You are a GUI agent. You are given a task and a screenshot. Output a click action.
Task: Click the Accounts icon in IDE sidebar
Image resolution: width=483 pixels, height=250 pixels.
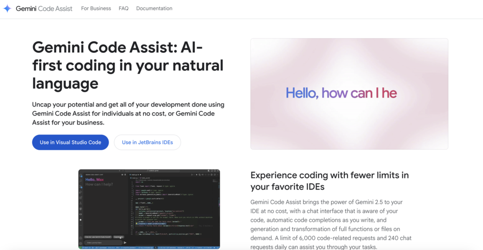click(81, 238)
